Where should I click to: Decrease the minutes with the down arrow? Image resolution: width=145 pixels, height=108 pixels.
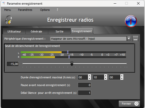click(105, 79)
